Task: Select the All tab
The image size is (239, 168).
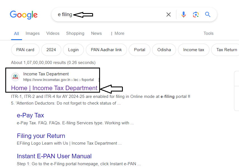Action: 16,34
